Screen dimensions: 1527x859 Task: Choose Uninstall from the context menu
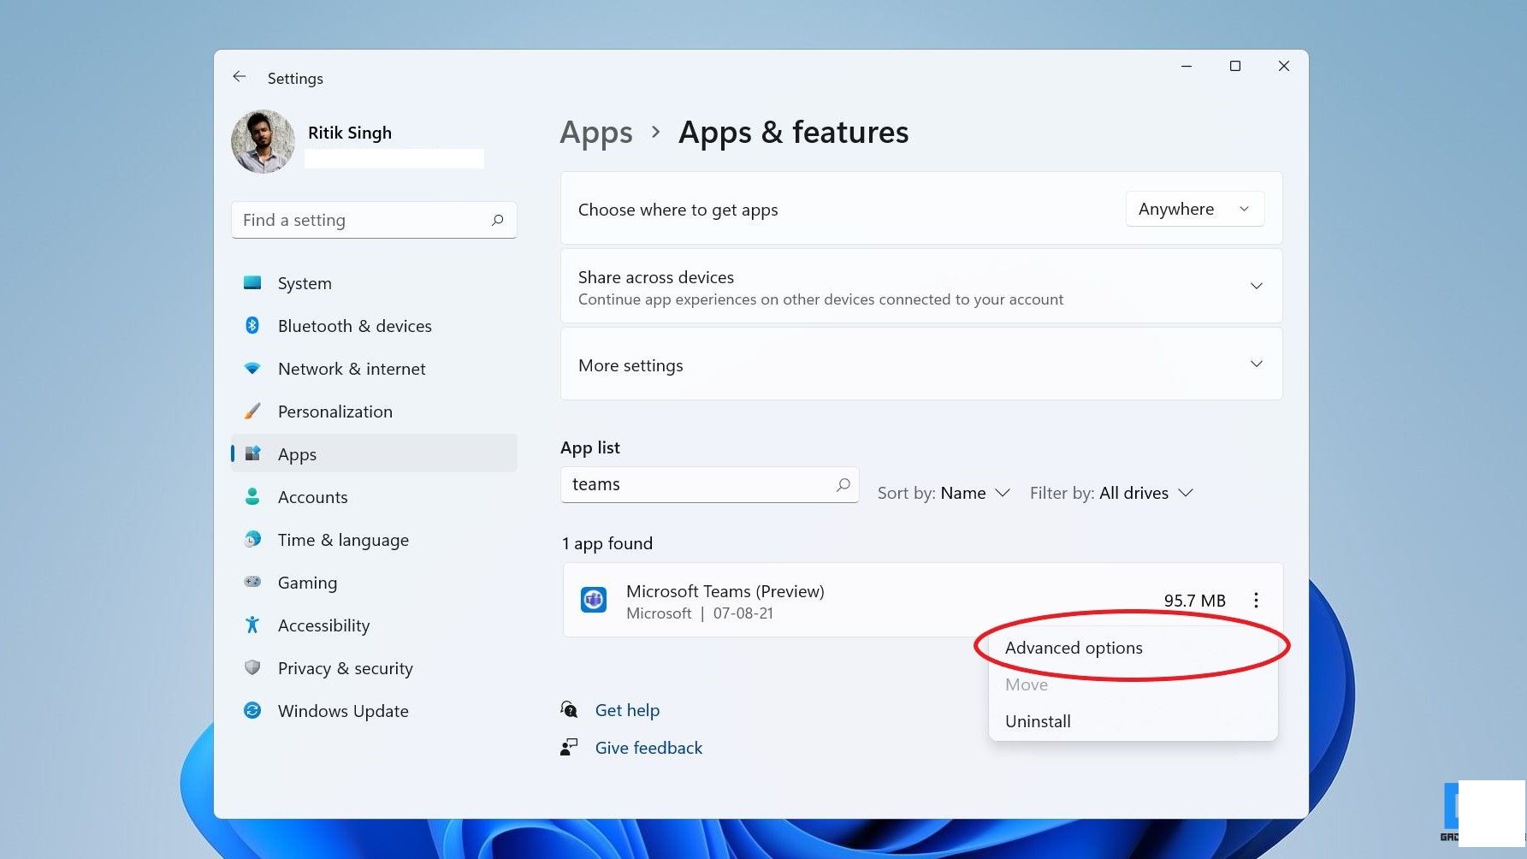click(1133, 721)
